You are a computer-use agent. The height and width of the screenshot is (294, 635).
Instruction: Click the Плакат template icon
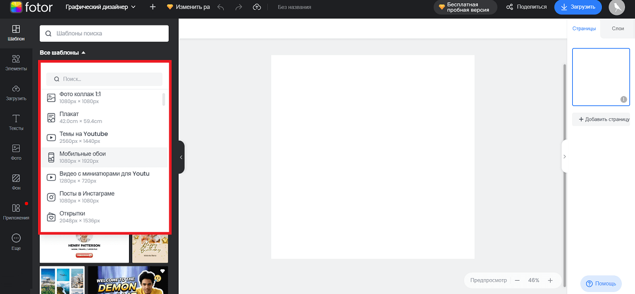tap(51, 117)
